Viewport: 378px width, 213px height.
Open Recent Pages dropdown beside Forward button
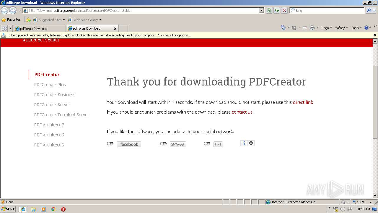pyautogui.click(x=19, y=10)
